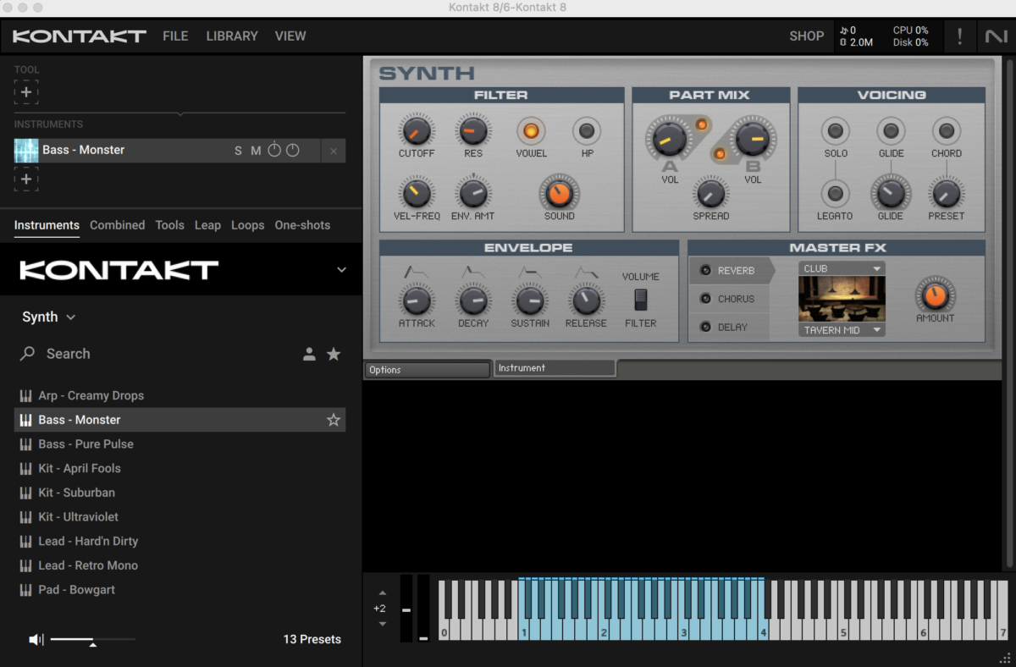
Task: Click the Instrument tab button
Action: click(x=555, y=368)
